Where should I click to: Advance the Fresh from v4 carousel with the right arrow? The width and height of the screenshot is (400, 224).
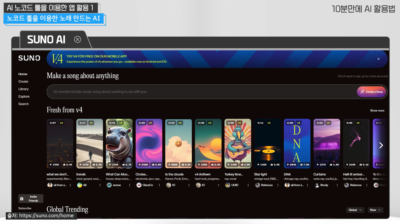(381, 145)
